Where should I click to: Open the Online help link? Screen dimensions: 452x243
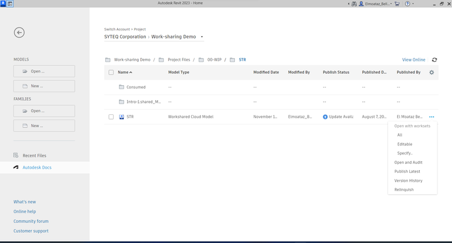[x=24, y=211]
